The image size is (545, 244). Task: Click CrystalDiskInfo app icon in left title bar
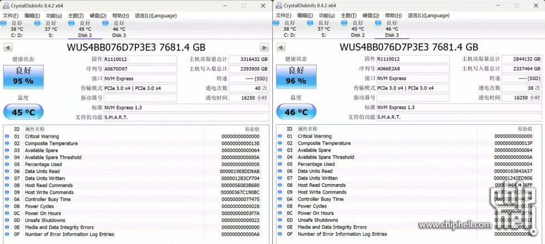tap(6, 6)
